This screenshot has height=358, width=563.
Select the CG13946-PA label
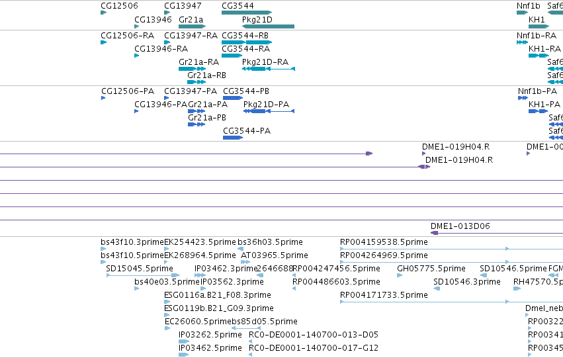[161, 105]
